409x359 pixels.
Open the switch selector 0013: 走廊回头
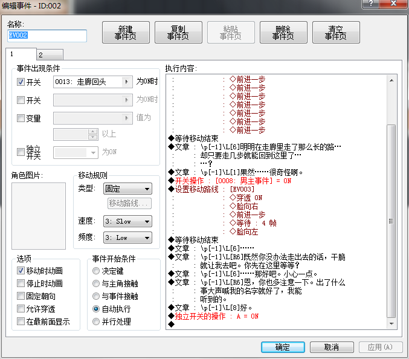(x=93, y=82)
